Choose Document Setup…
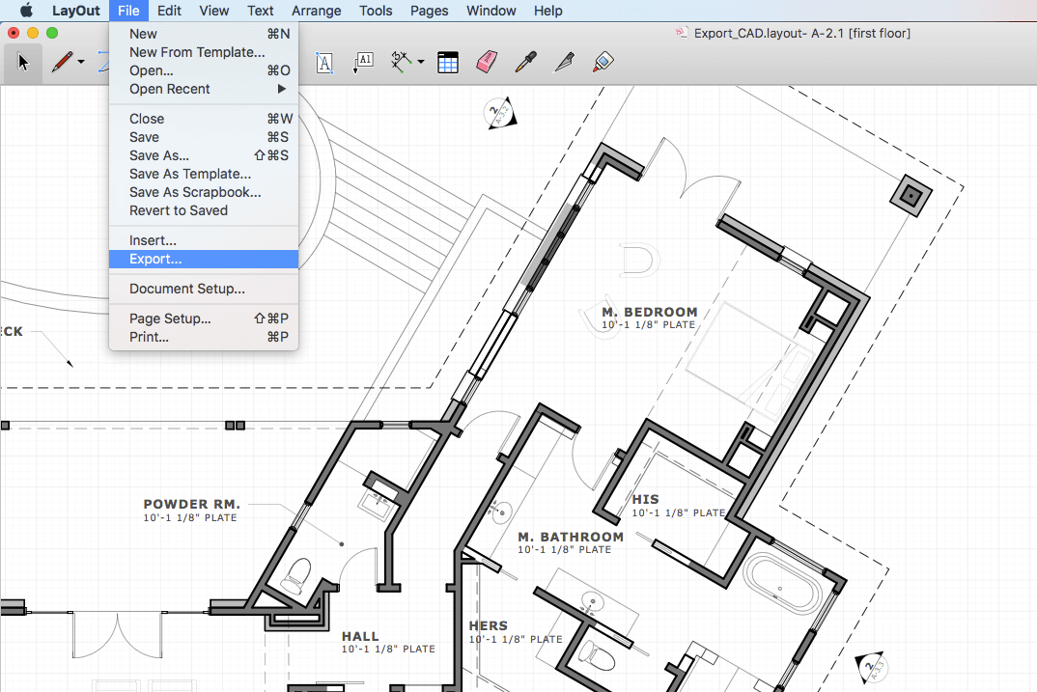 pyautogui.click(x=204, y=289)
